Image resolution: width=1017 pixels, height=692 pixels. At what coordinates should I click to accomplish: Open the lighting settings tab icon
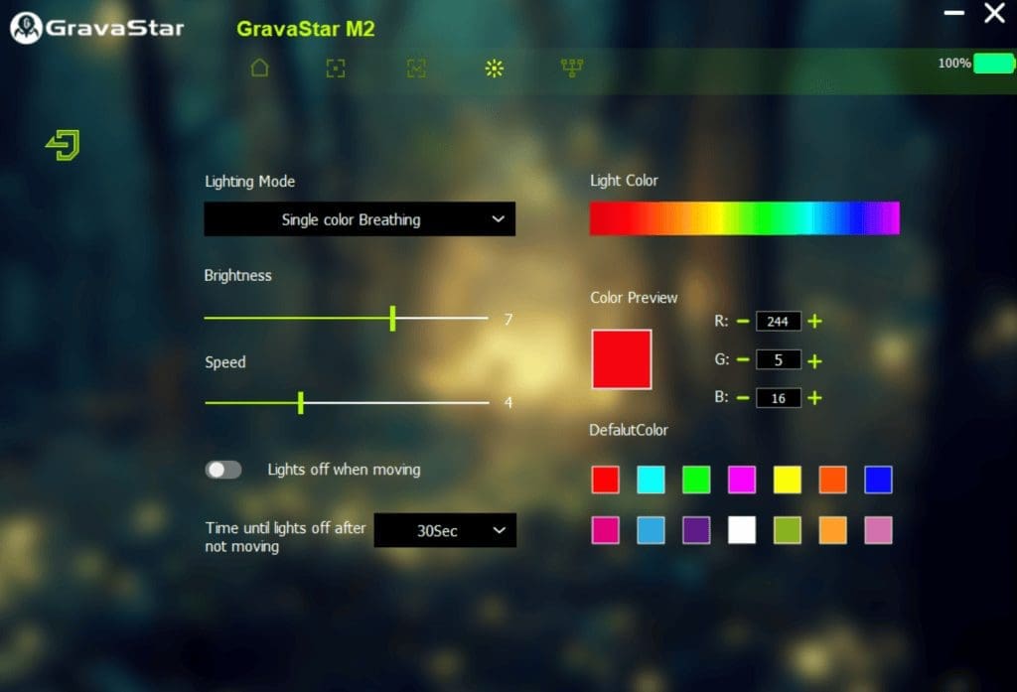(x=495, y=69)
